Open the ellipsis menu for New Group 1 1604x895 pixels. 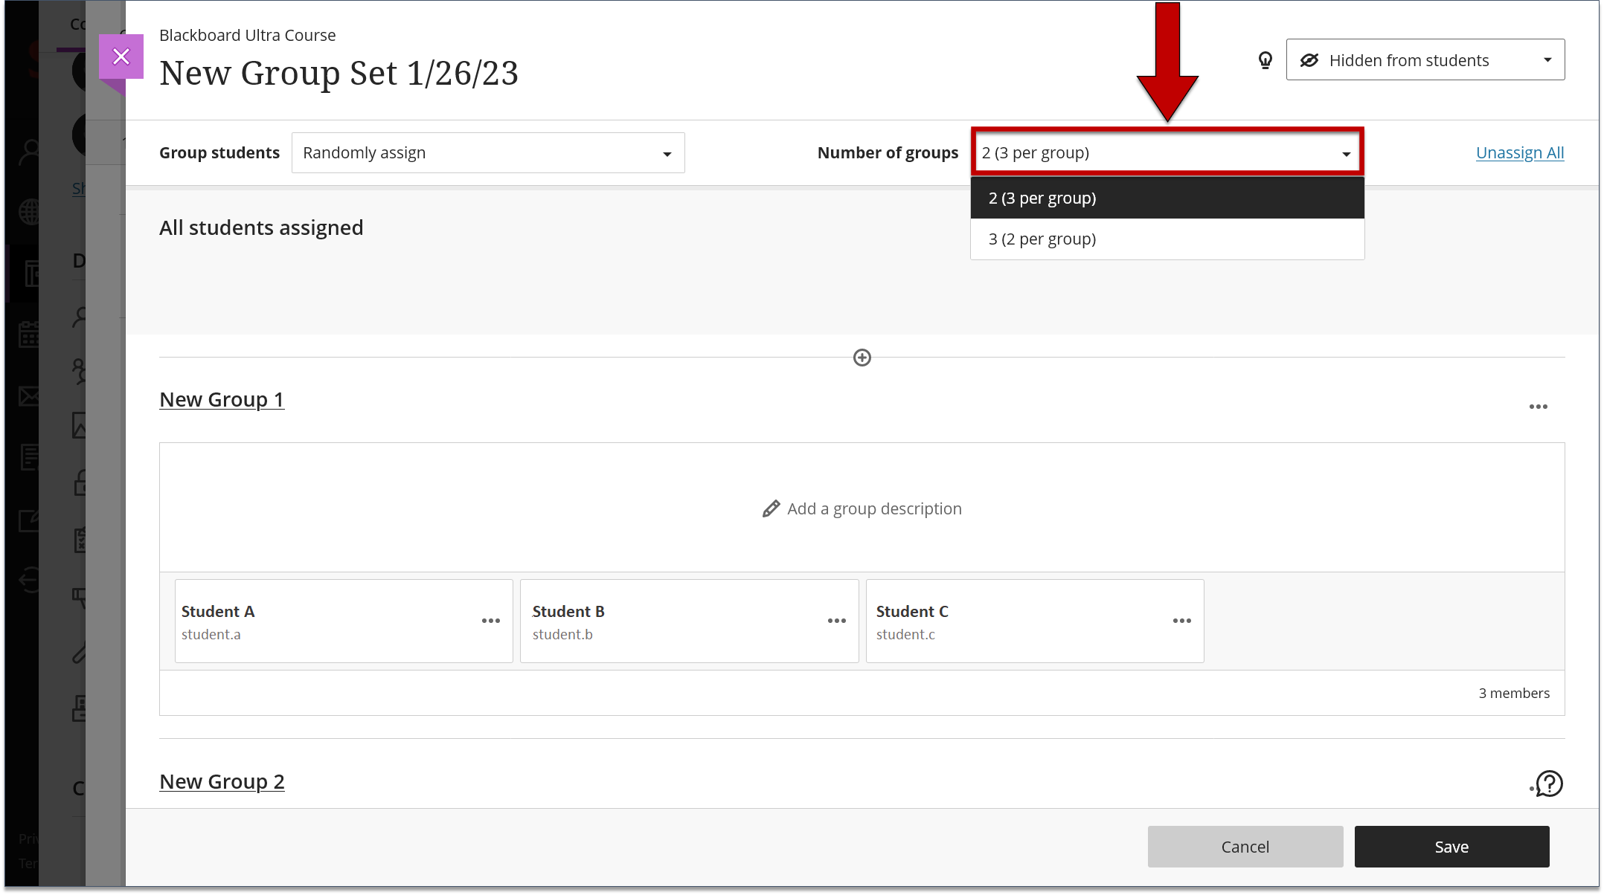pyautogui.click(x=1539, y=406)
